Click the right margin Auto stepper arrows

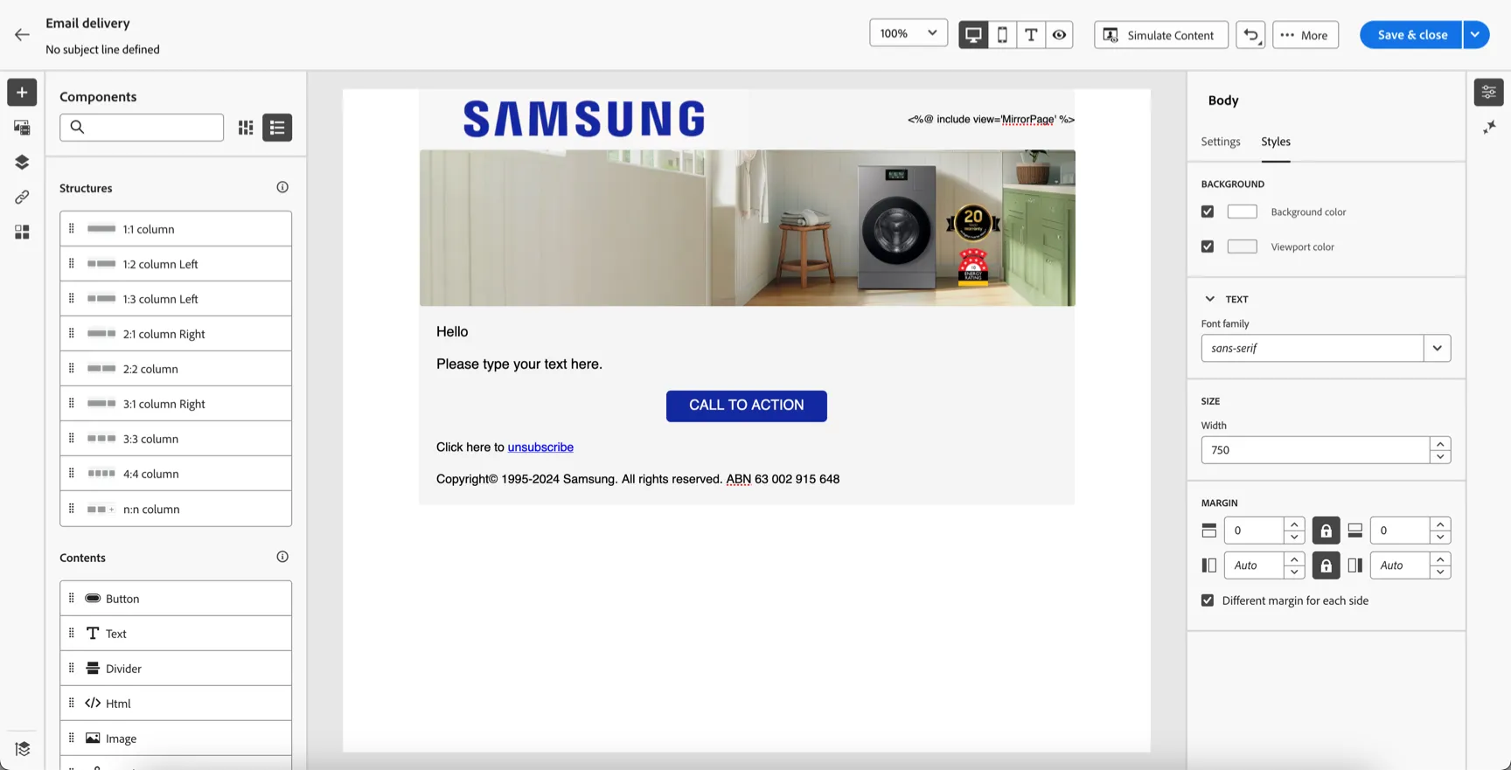coord(1440,565)
